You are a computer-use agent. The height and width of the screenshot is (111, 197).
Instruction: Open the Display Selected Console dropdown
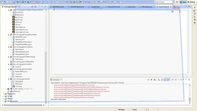pyautogui.click(x=178, y=80)
